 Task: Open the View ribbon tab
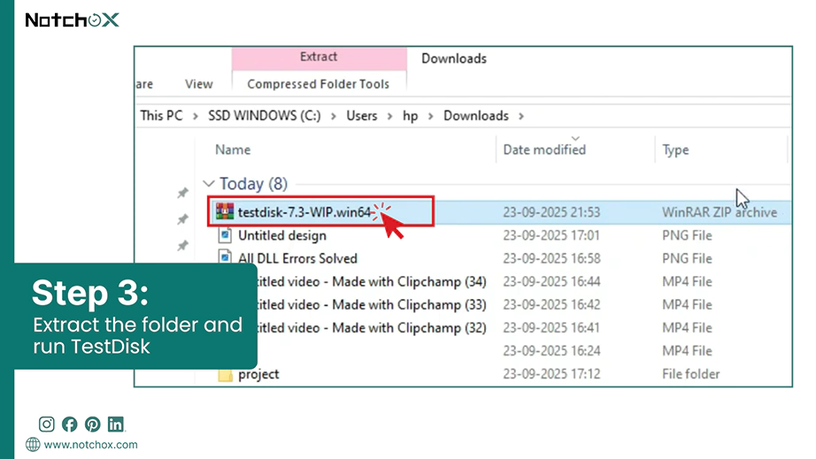(x=199, y=84)
